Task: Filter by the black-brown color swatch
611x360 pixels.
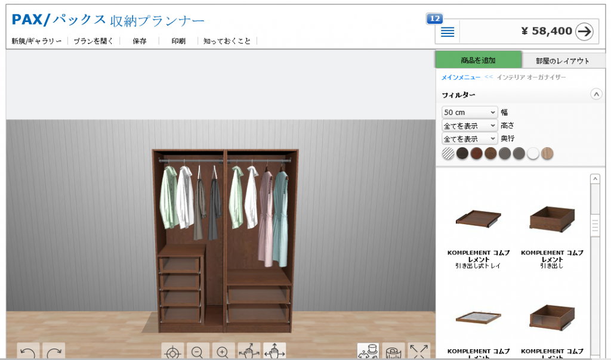Action: tap(462, 154)
